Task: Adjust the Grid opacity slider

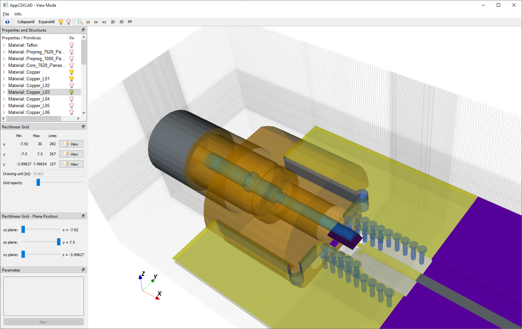Action: tap(38, 182)
